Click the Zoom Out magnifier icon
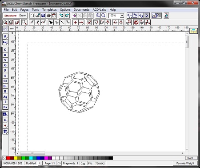This screenshot has height=168, width=200. pyautogui.click(x=103, y=16)
